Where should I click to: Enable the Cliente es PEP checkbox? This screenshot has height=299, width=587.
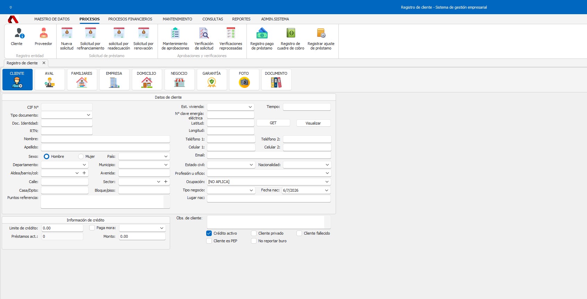point(209,241)
